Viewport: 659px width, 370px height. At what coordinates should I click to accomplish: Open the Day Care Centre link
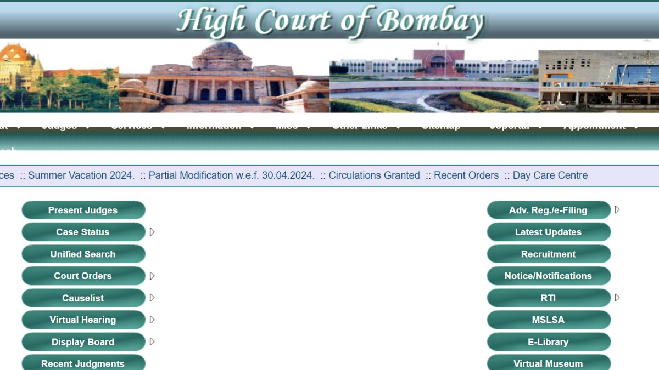(x=550, y=175)
